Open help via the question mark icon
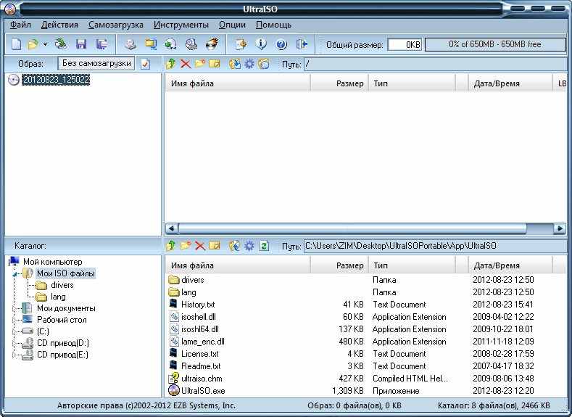This screenshot has height=417, width=572. (281, 44)
